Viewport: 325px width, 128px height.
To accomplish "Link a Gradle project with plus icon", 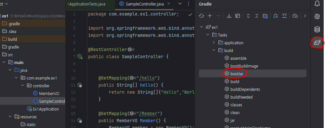I will pyautogui.click(x=210, y=16).
